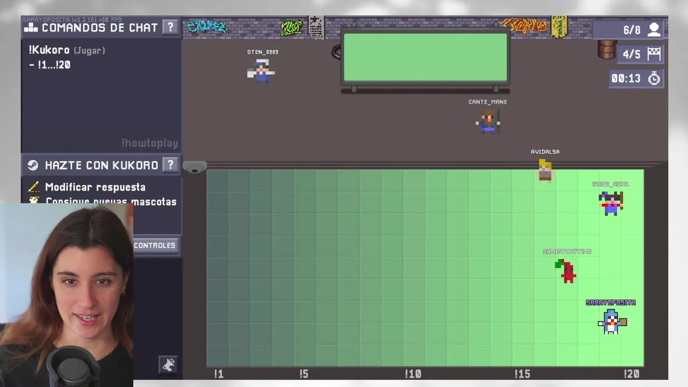This screenshot has width=688, height=387.
Task: Click the HAZTE CON KUKORO header
Action: 102,165
